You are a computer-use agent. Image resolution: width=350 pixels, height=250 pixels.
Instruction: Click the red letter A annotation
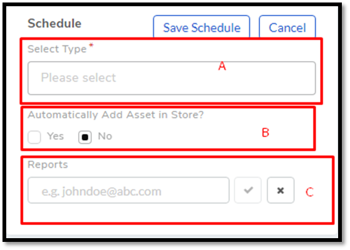click(222, 66)
